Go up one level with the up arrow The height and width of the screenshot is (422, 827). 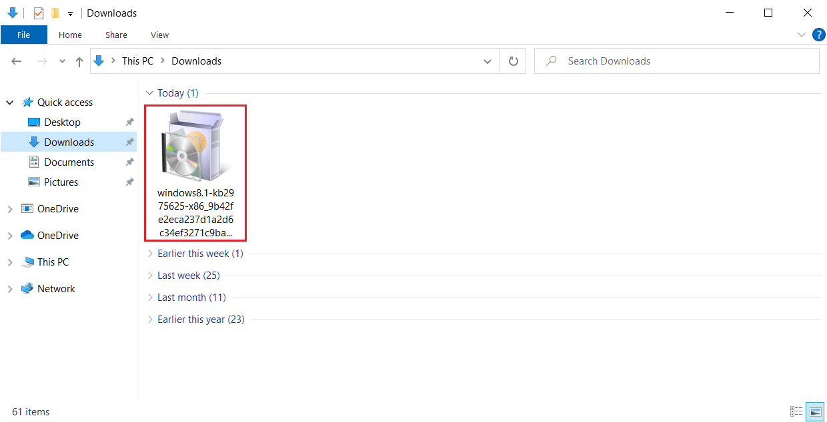[79, 61]
